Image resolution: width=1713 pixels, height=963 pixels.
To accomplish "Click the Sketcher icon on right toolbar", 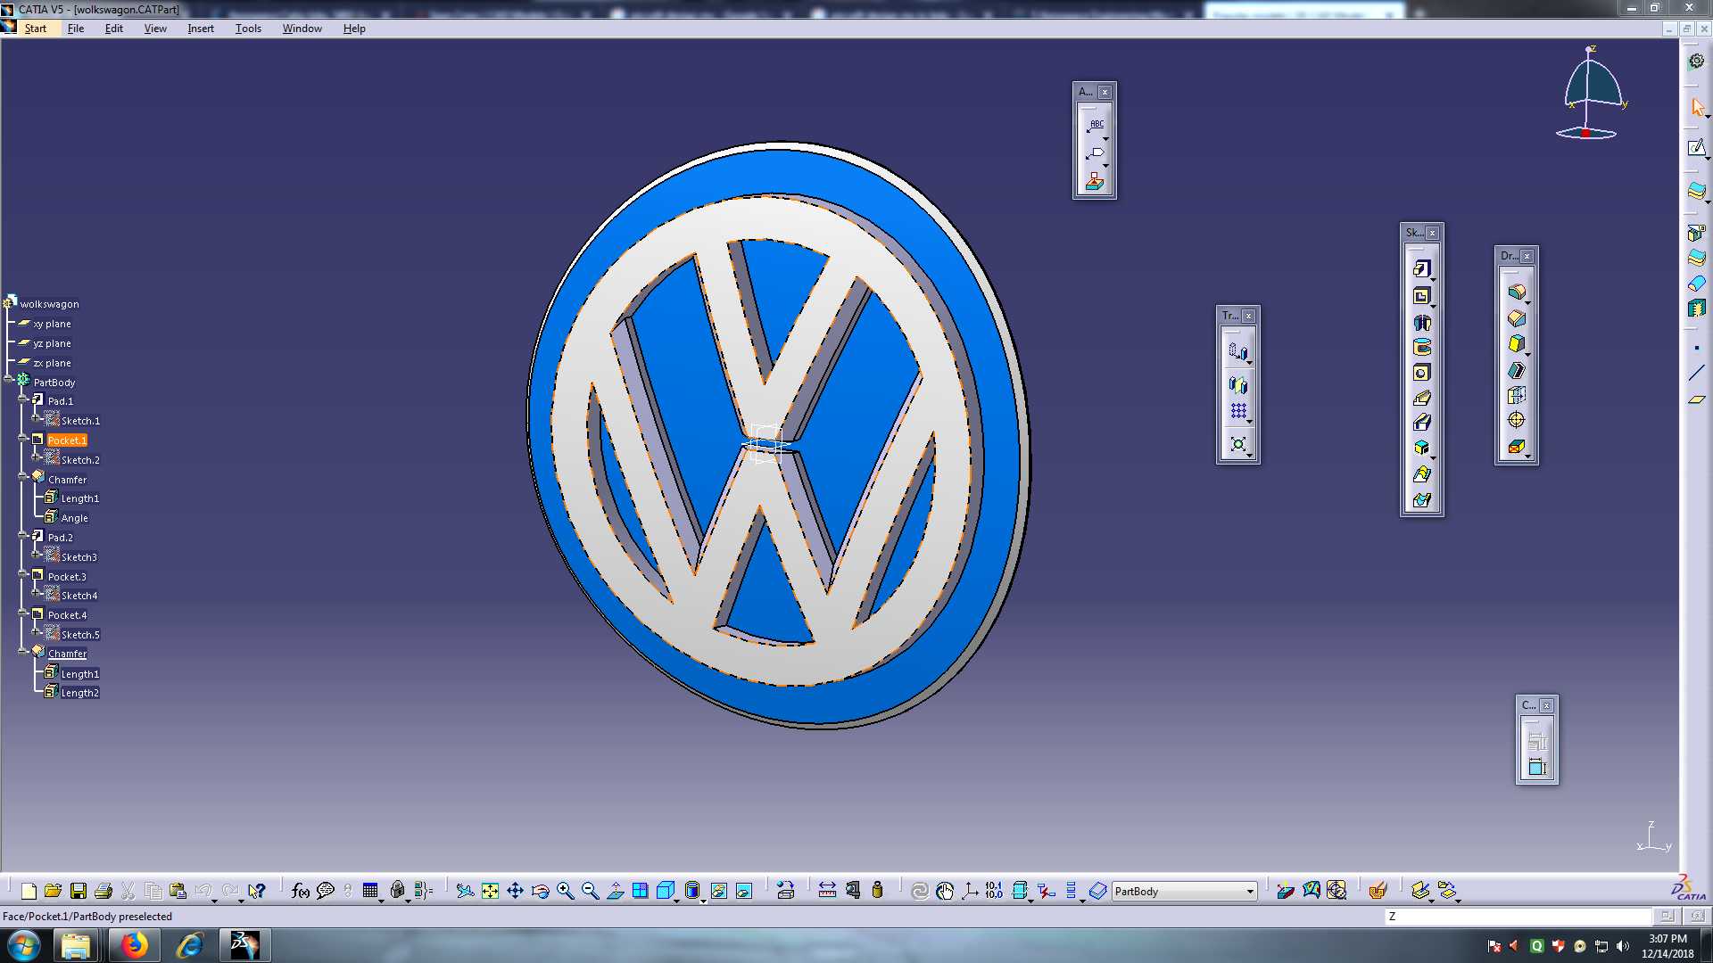I will [1696, 147].
